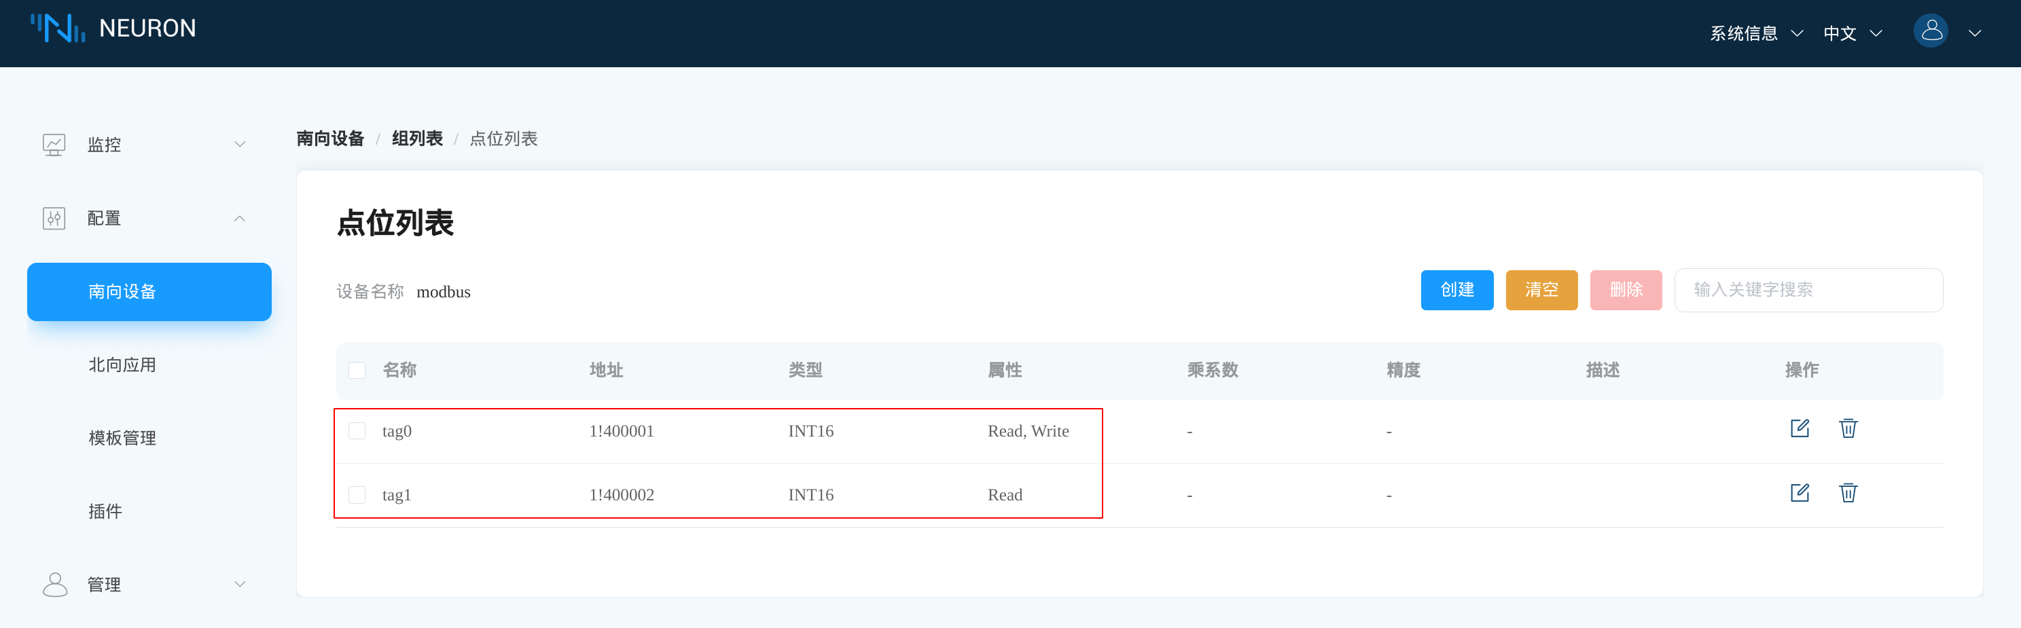This screenshot has height=628, width=2021.
Task: Click the blue 创建 button
Action: (x=1456, y=290)
